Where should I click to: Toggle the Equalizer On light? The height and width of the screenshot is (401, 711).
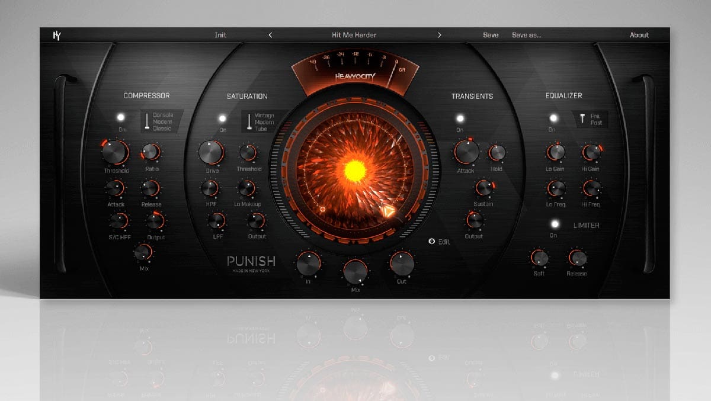pos(553,118)
